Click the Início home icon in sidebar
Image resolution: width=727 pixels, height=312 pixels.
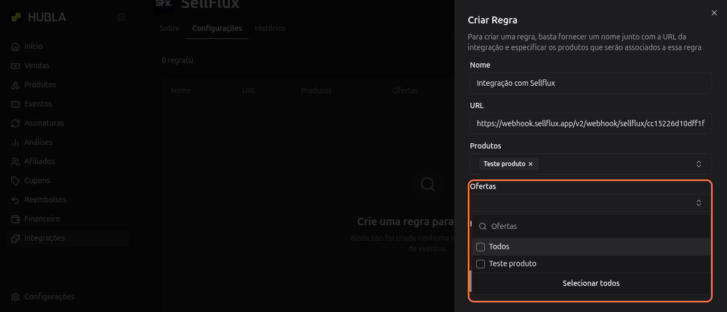[x=15, y=47]
